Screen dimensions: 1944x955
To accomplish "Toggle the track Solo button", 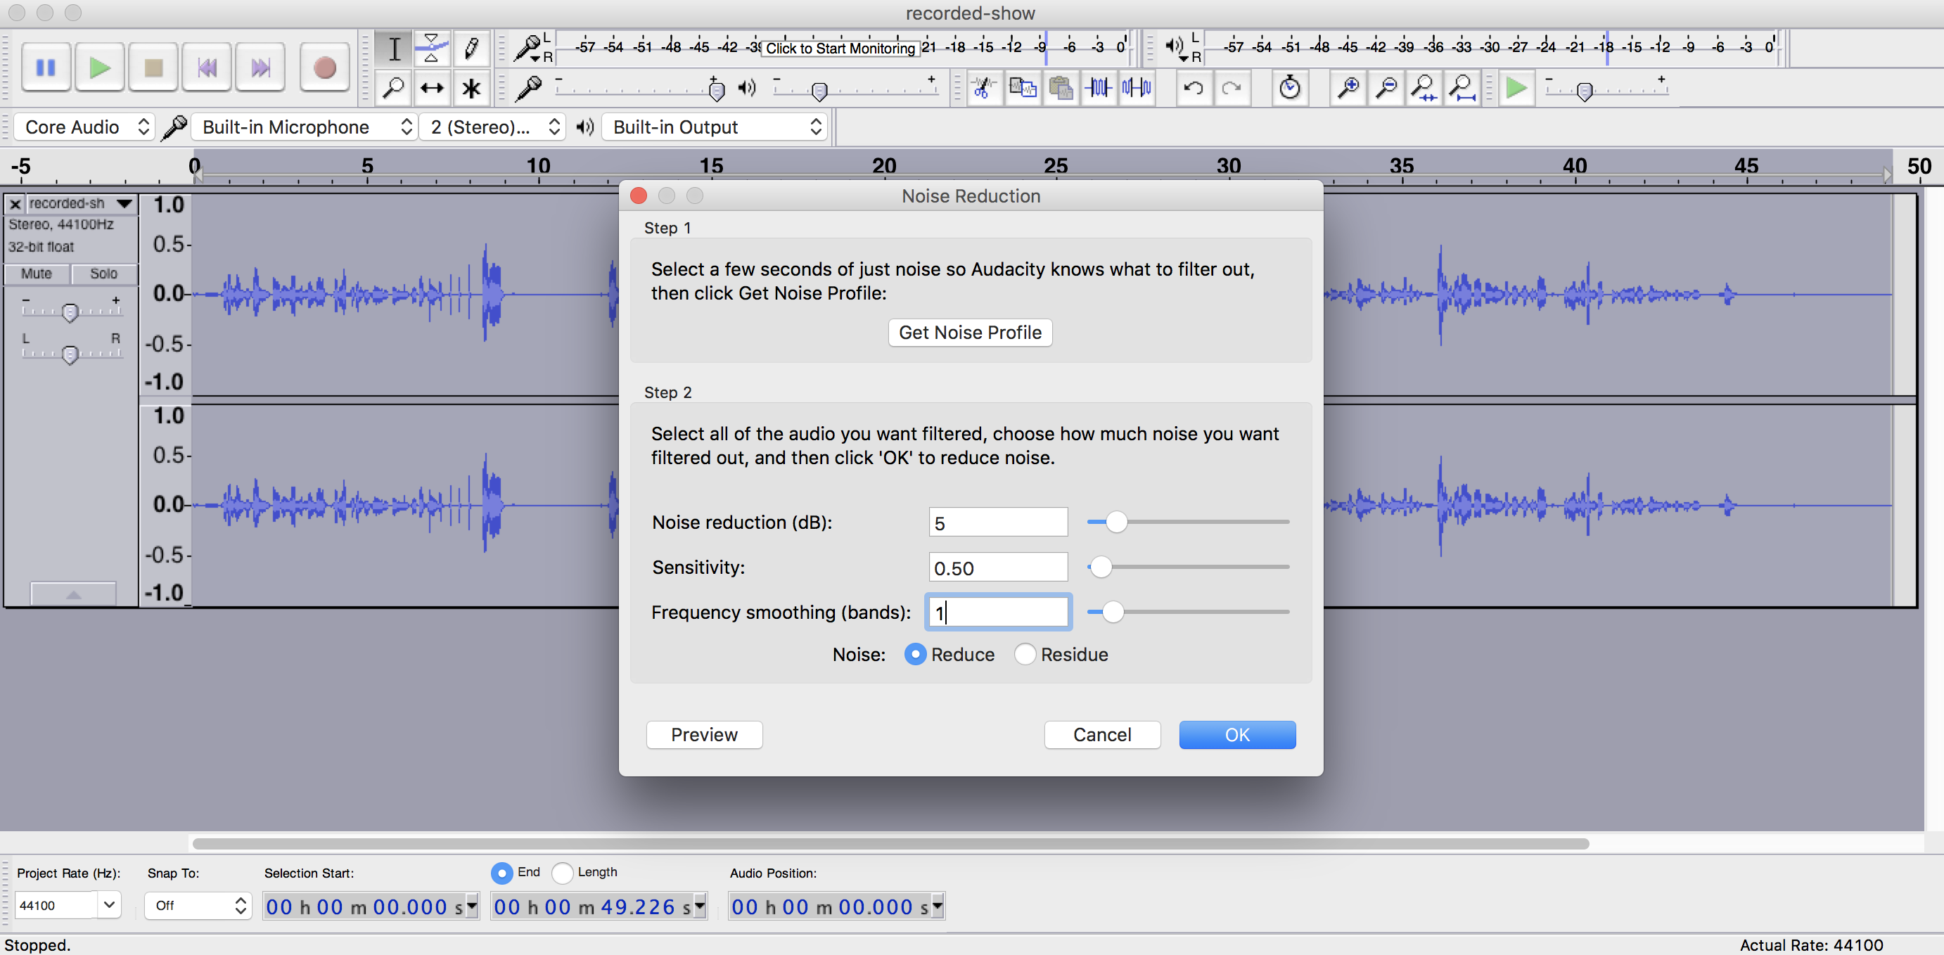I will (103, 274).
